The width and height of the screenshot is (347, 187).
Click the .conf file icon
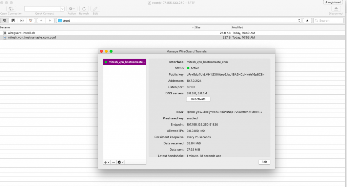click(5, 38)
